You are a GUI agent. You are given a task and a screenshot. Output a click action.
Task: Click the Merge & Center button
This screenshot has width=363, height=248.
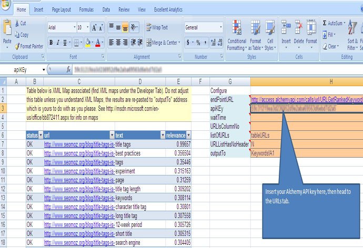point(163,43)
